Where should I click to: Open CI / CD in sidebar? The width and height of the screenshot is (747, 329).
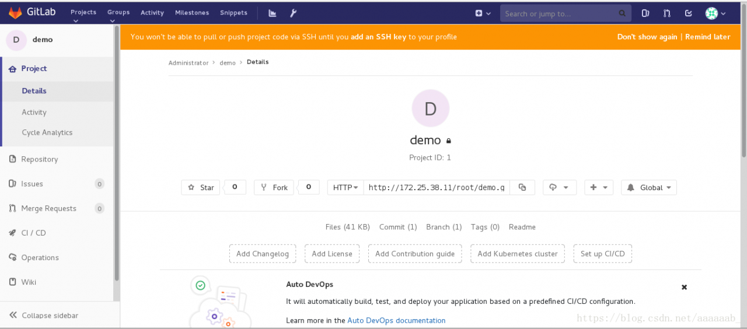tap(34, 233)
